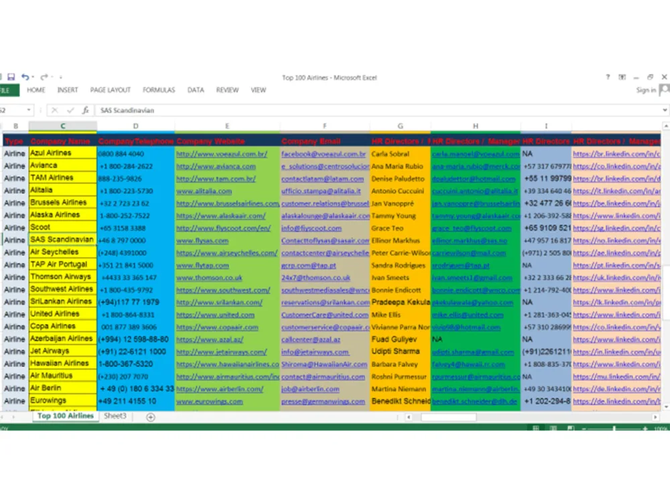Open Excel Help question mark icon
This screenshot has height=502, width=670.
coord(608,77)
